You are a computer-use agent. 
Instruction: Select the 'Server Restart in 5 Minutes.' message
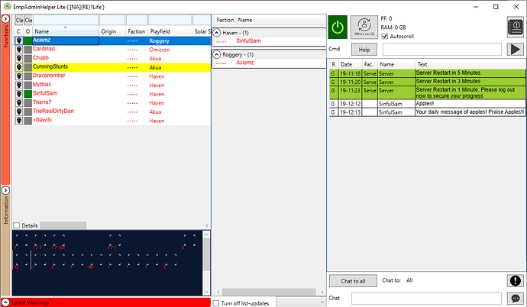coord(428,73)
